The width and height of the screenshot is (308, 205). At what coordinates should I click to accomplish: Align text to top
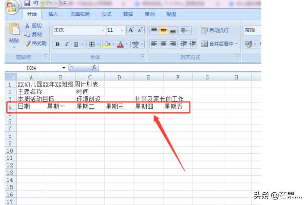click(154, 30)
